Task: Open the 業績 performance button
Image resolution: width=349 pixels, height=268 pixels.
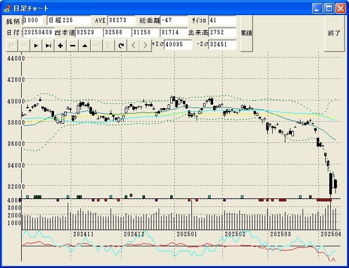Action: click(246, 33)
